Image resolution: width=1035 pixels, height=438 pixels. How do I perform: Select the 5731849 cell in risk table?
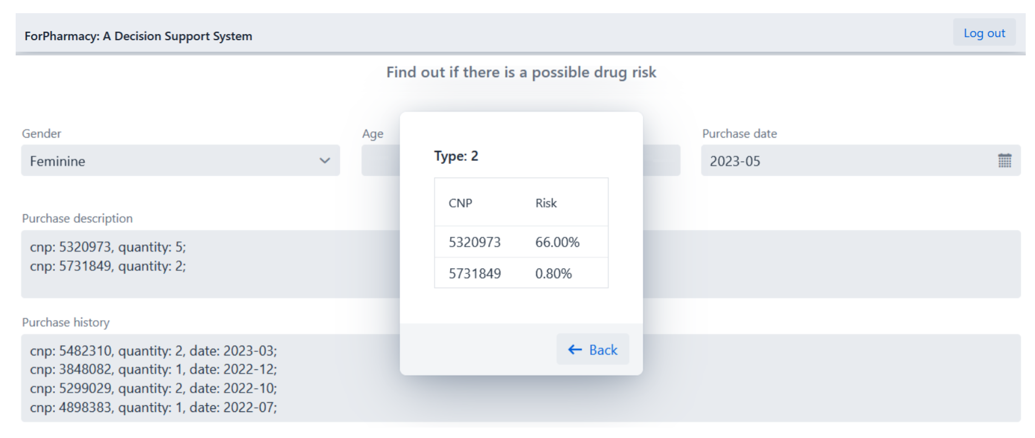pos(474,273)
